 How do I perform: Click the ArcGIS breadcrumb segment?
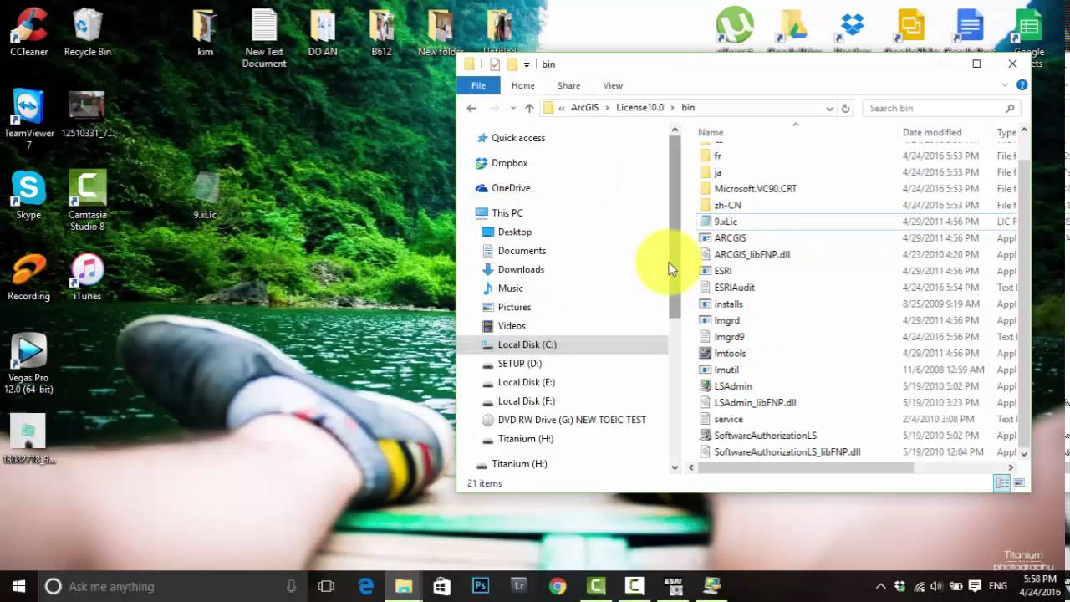584,107
